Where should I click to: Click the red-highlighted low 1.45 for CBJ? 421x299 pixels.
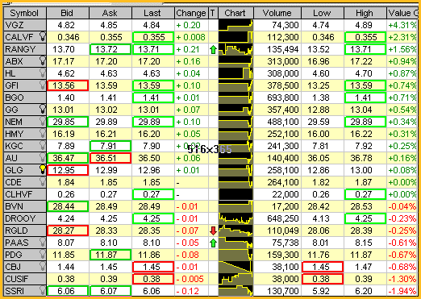click(x=323, y=267)
